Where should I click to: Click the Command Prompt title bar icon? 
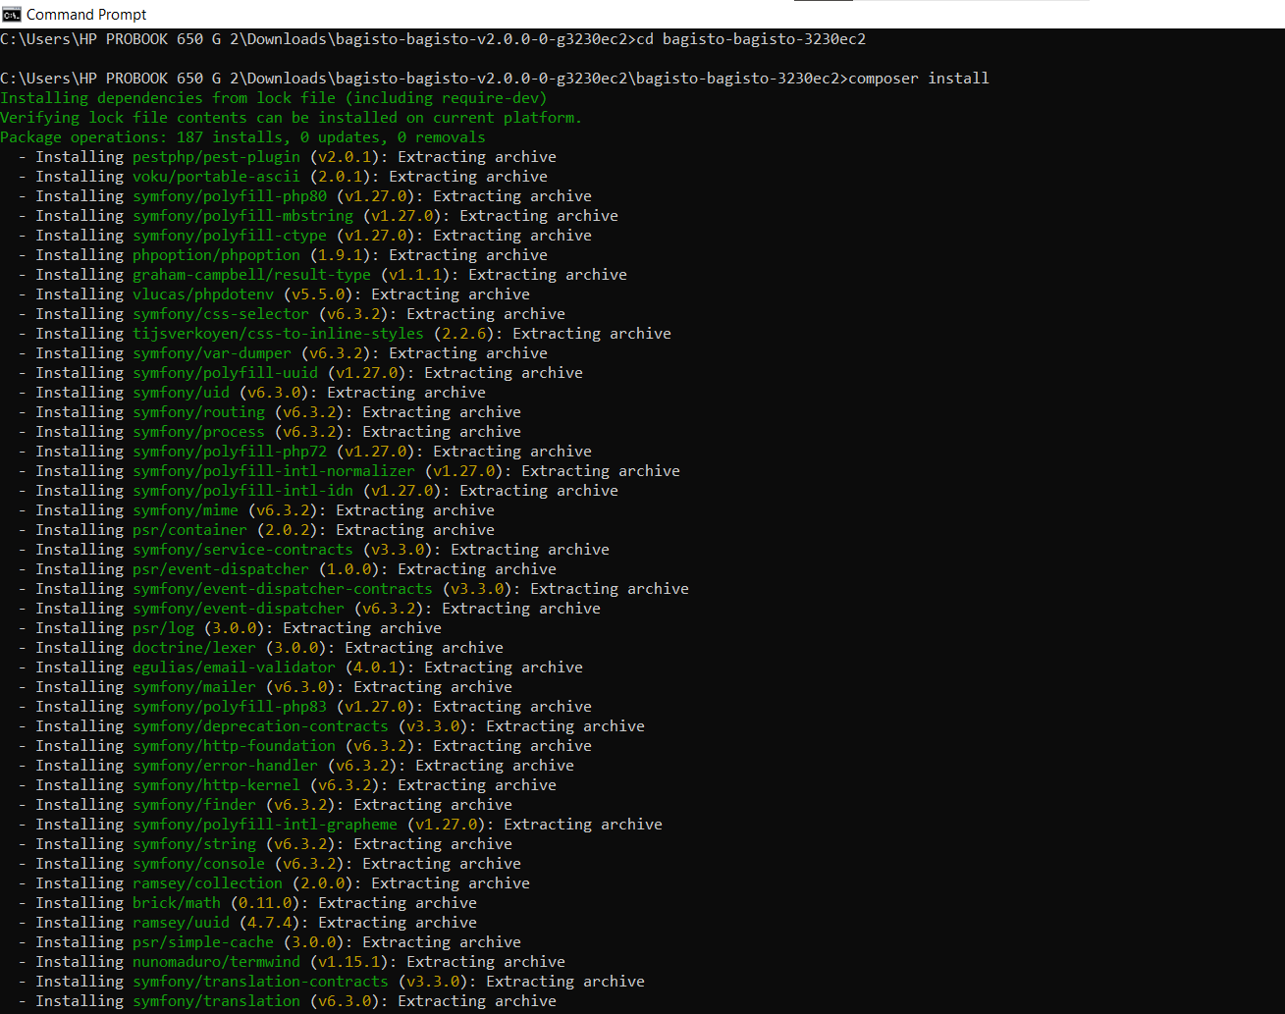12,14
